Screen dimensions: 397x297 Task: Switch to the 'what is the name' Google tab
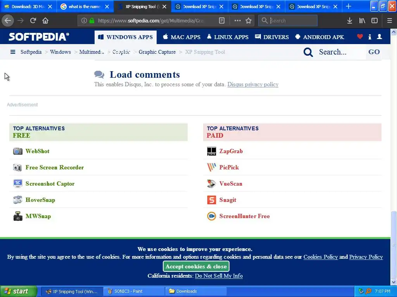85,7
